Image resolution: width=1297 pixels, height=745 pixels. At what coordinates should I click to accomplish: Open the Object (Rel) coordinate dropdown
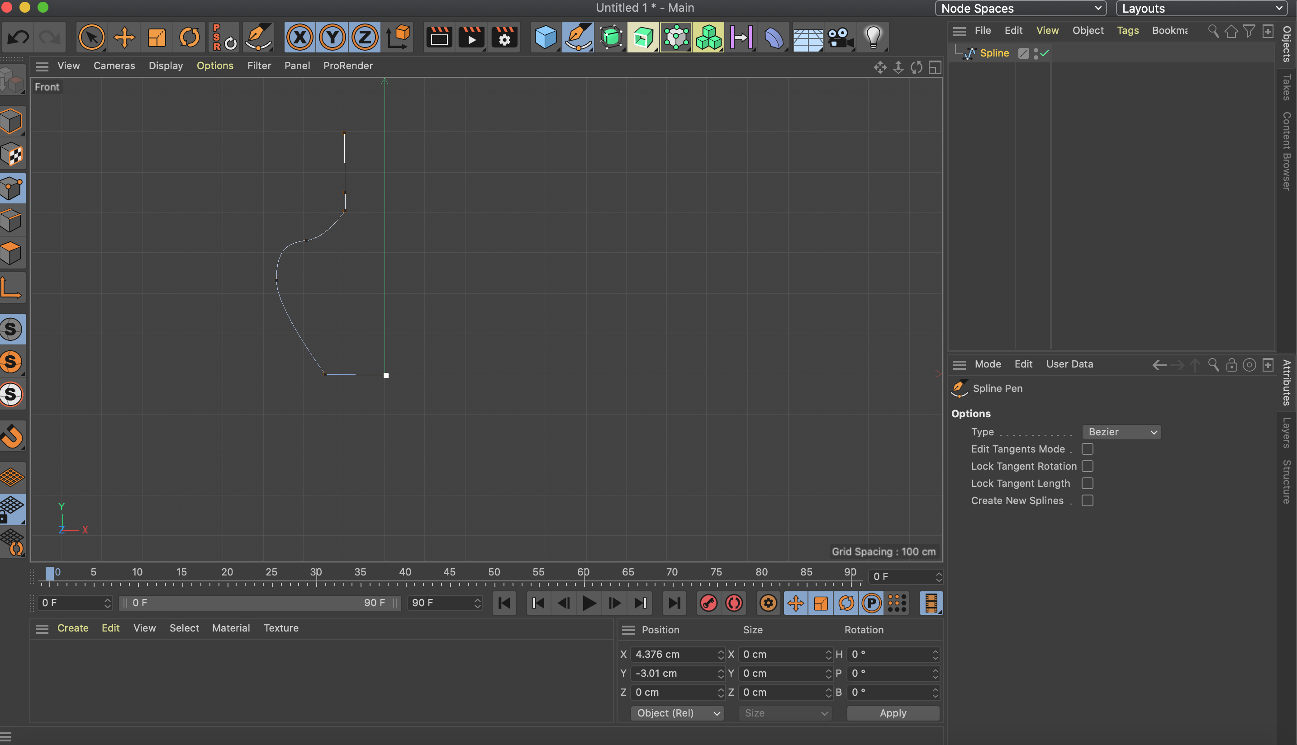coord(677,713)
